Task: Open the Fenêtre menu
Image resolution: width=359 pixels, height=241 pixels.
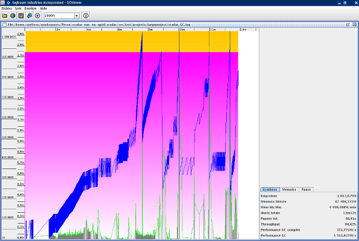Action: pyautogui.click(x=31, y=9)
